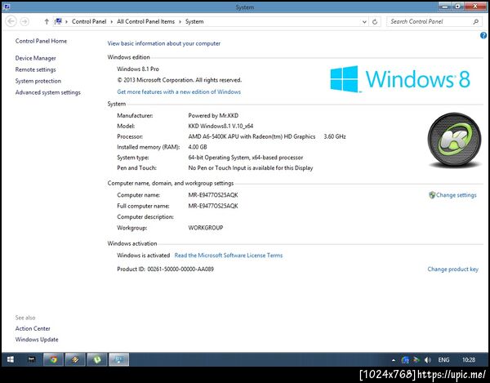Open Help with the blue question mark
The width and height of the screenshot is (490, 383).
(x=483, y=36)
